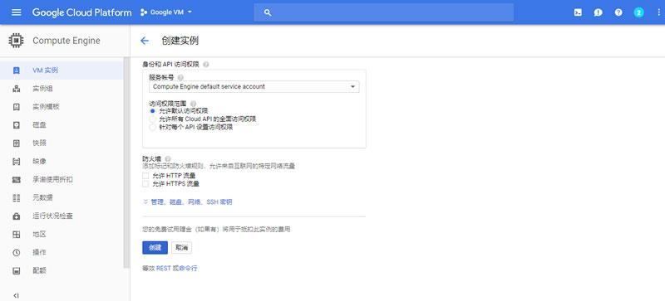Viewport: 665px width, 301px height.
Task: Click the 配额 sidebar icon
Action: point(16,270)
